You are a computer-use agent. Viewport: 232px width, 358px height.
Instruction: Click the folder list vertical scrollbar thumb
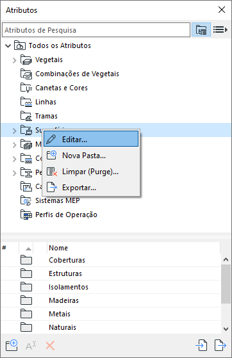[226, 284]
